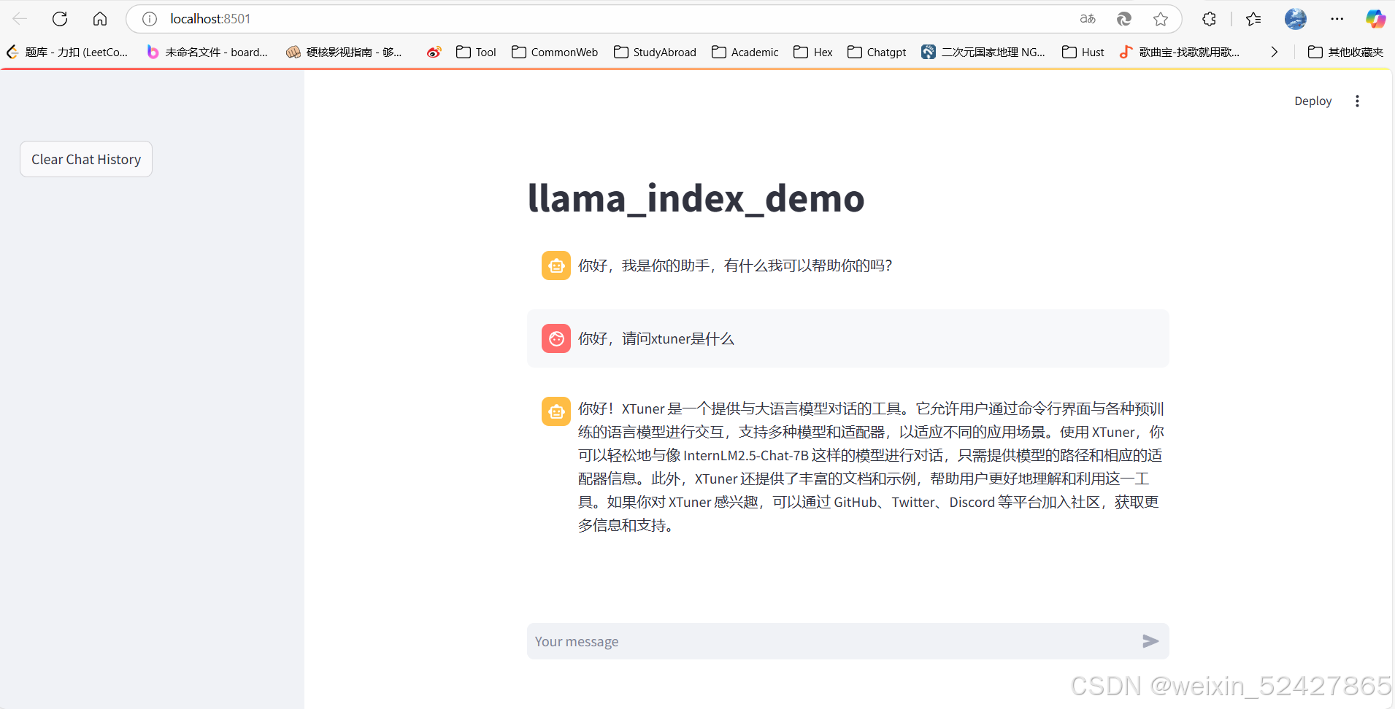This screenshot has width=1395, height=709.
Task: Open the translate page icon
Action: 1088,19
